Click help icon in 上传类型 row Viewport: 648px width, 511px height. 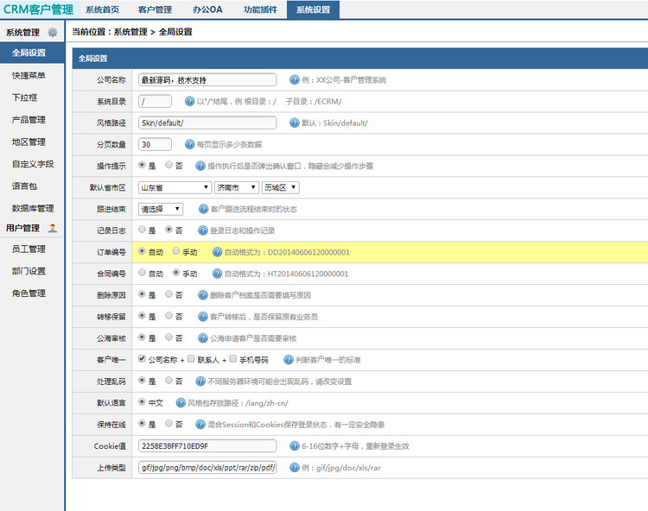click(x=295, y=467)
